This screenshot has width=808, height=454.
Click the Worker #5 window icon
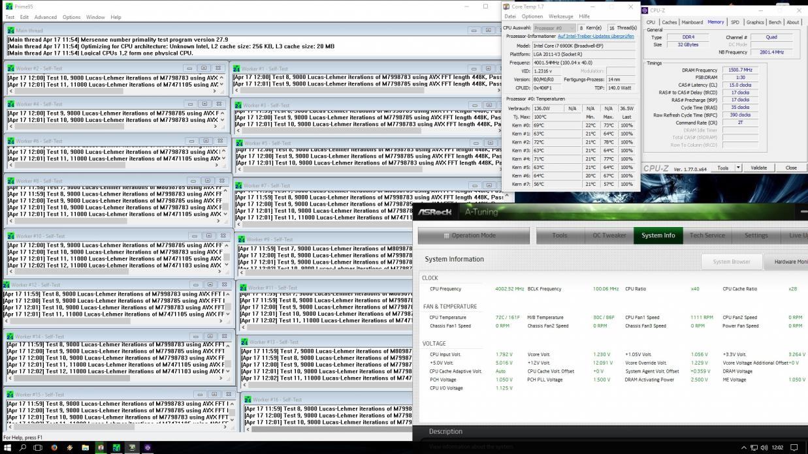[x=239, y=143]
